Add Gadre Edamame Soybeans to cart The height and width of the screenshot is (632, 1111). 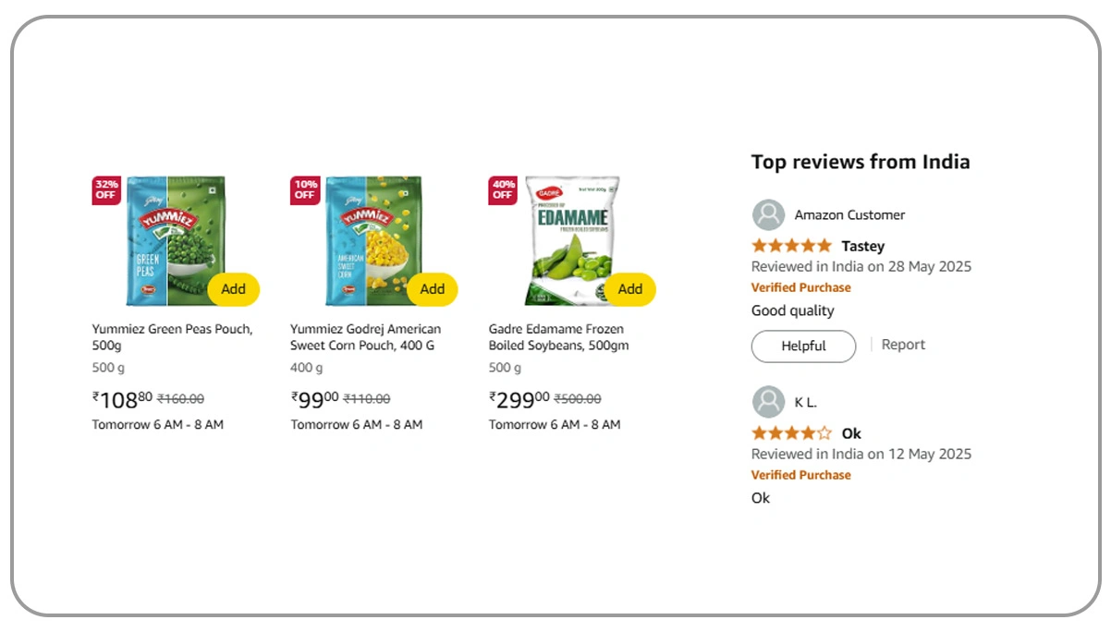(x=630, y=289)
